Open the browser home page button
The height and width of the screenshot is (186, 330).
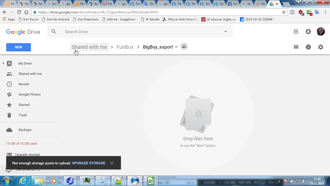point(26,12)
